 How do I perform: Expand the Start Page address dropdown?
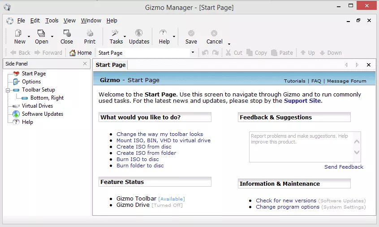(x=193, y=52)
